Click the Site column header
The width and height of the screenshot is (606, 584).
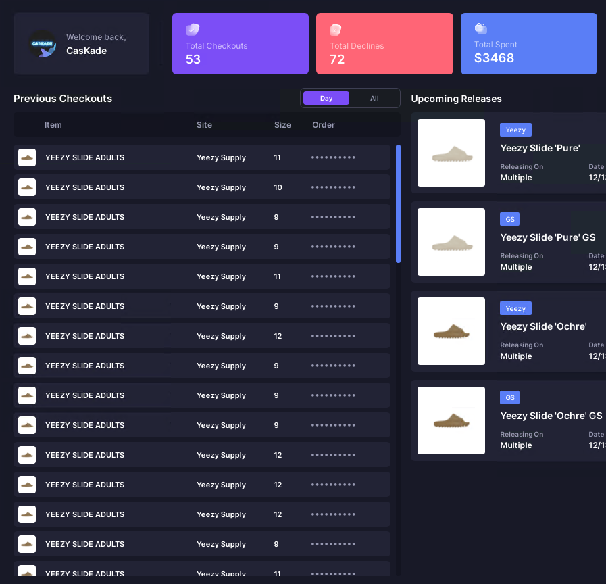[x=204, y=125]
